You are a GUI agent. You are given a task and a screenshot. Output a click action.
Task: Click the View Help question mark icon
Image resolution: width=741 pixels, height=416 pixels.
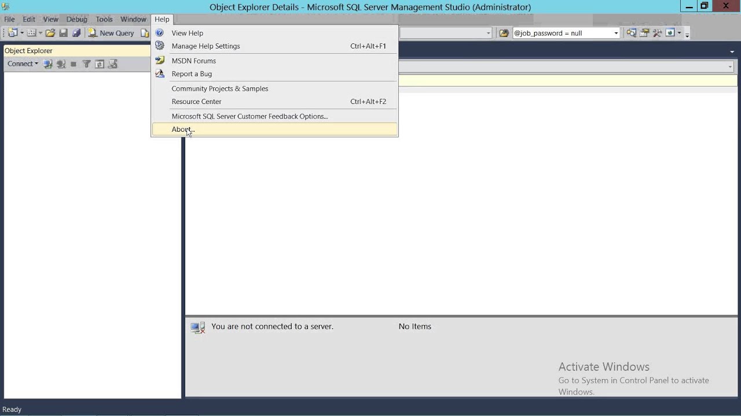point(160,33)
